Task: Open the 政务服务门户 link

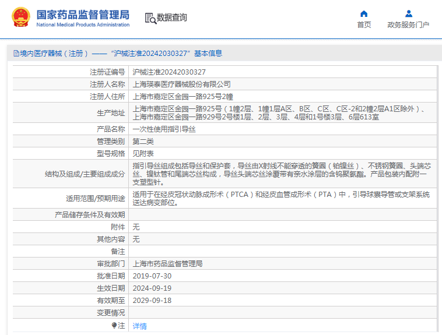Action: click(x=408, y=25)
